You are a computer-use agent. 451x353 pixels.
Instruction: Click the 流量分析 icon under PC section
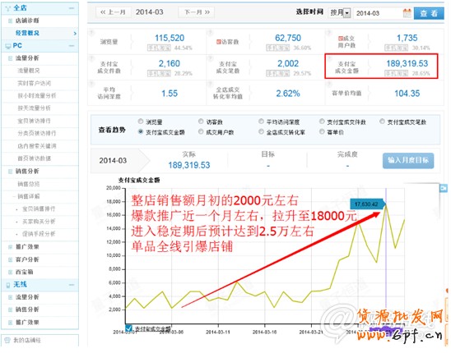(11, 58)
